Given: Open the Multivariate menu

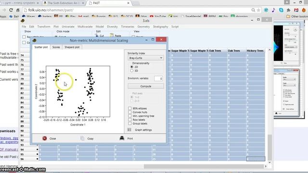Looking at the screenshot, I should pyautogui.click(x=85, y=26).
